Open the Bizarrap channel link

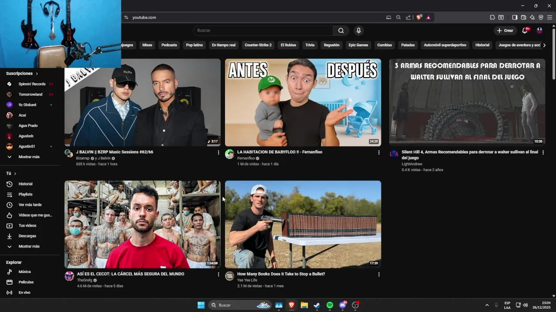click(83, 159)
